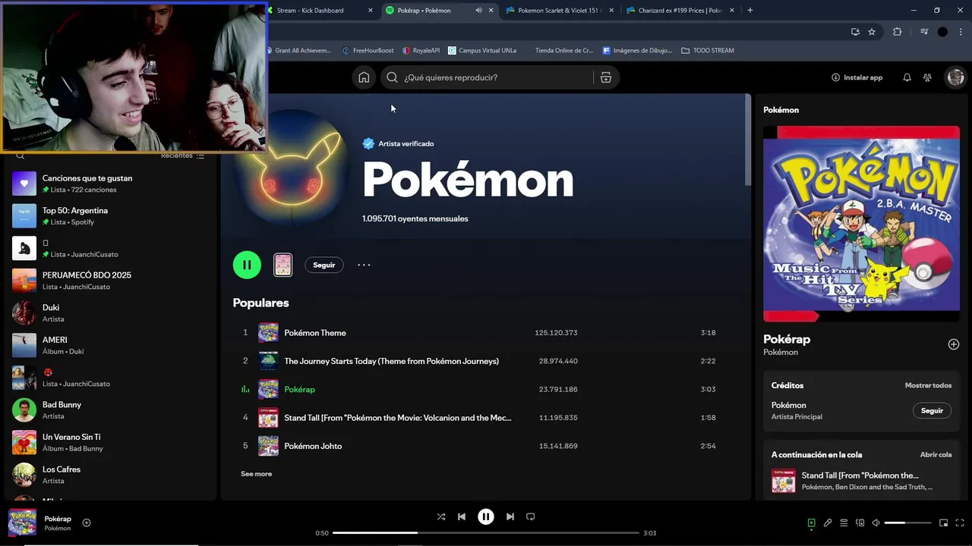Image resolution: width=972 pixels, height=546 pixels.
Task: Click Mostrar todos in Créditos
Action: click(x=928, y=385)
